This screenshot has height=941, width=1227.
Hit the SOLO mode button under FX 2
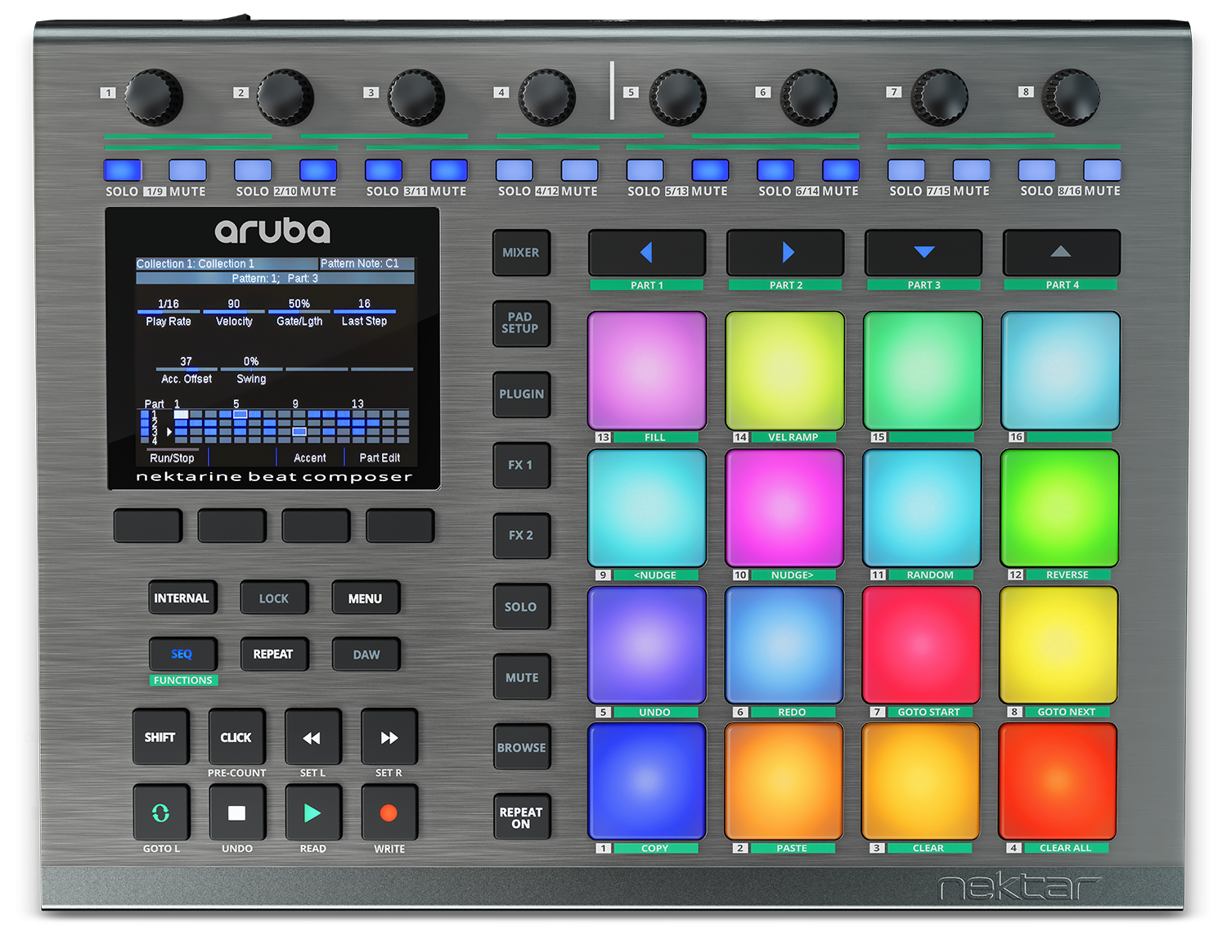click(521, 606)
